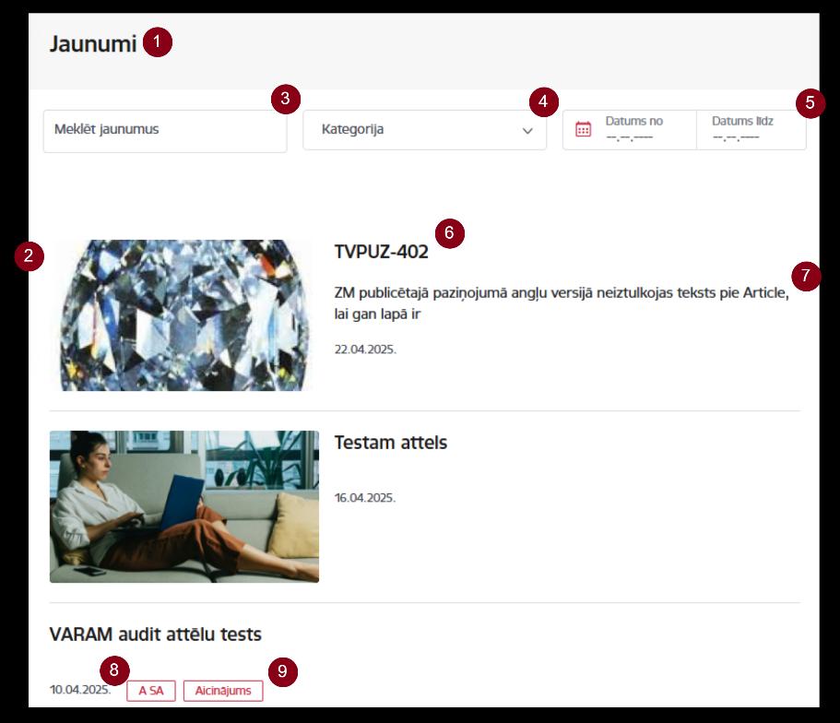The image size is (840, 723).
Task: Filter by the Aicinājums tag
Action: [223, 691]
